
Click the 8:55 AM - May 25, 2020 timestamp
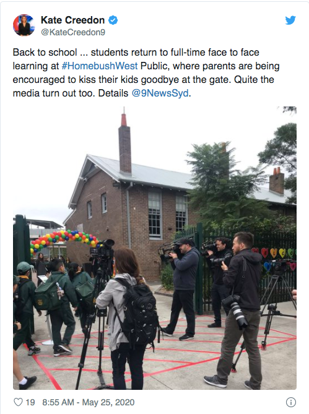89,402
